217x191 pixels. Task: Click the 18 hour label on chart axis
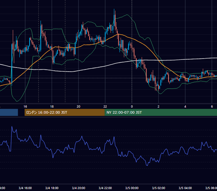pos(52,107)
